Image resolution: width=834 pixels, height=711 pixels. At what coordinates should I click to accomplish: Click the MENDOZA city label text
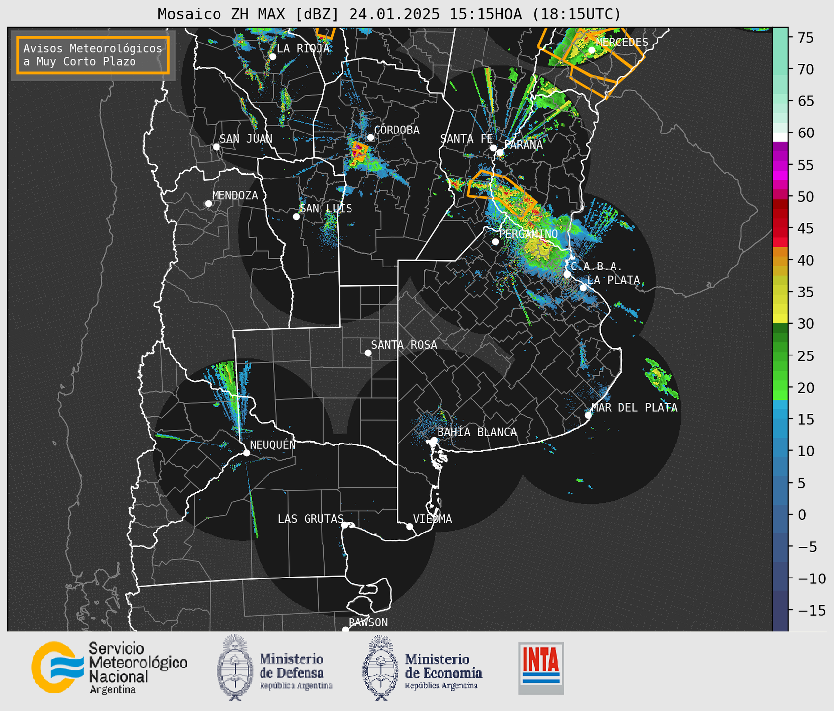[x=235, y=196]
